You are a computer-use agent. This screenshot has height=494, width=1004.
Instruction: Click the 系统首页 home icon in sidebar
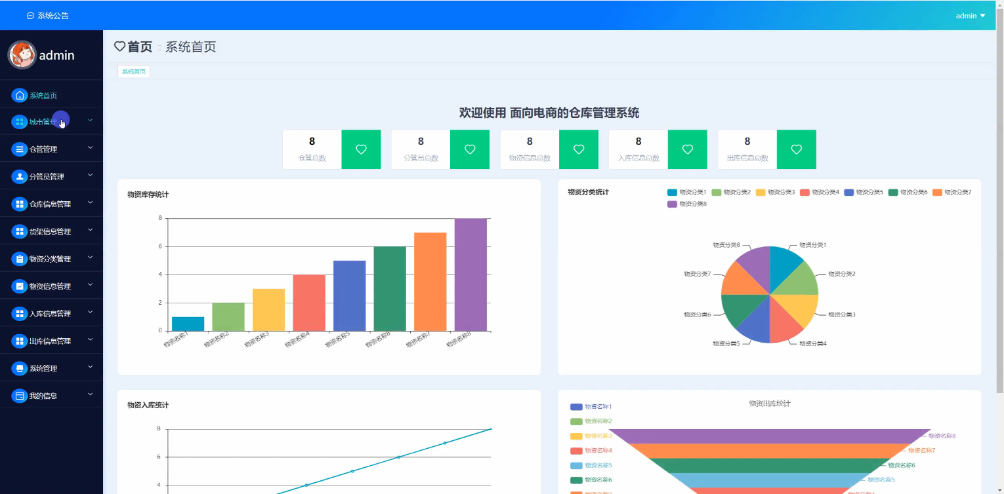point(20,96)
